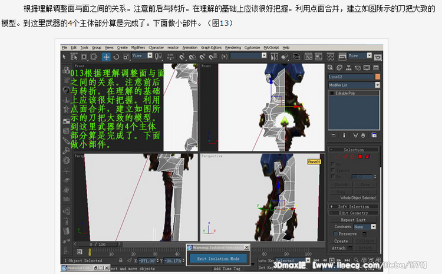The image size is (442, 274).
Task: Switch to the Modify command panel tab
Action: [339, 68]
